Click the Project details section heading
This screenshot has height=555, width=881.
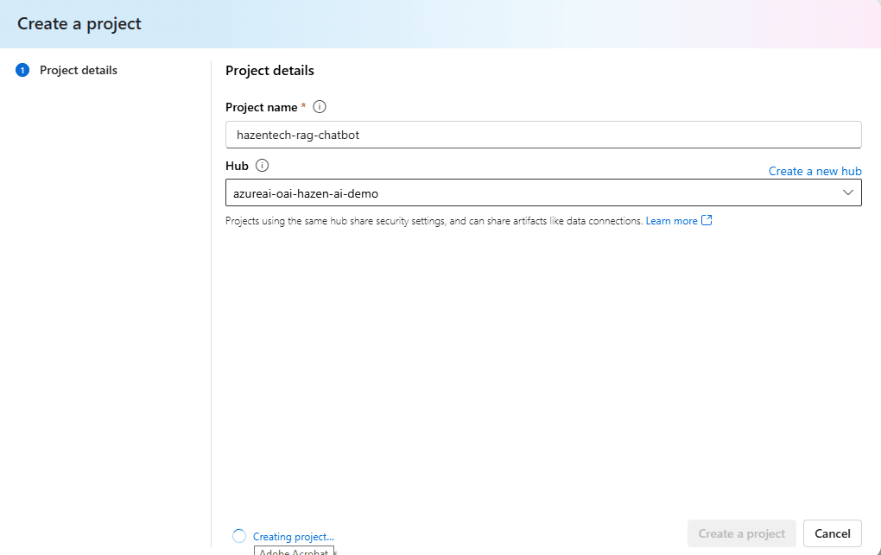[x=269, y=71]
